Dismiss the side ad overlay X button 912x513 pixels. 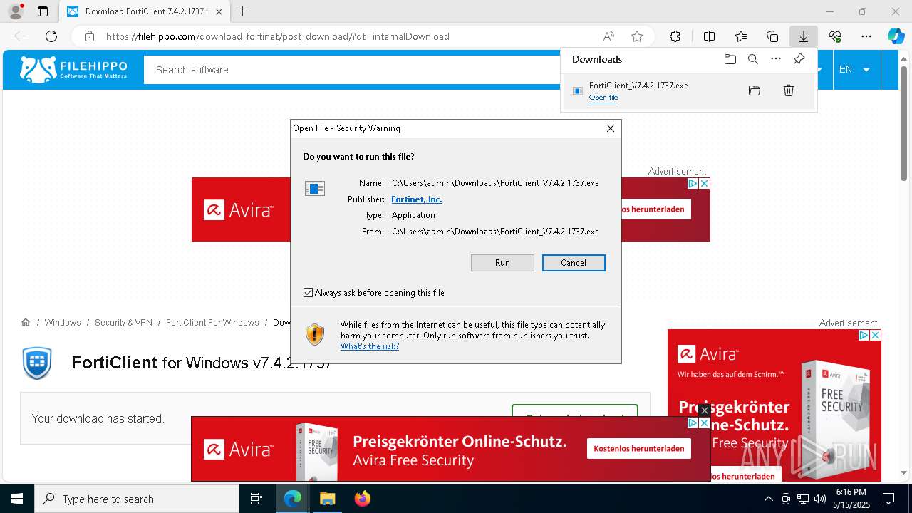[x=705, y=410]
